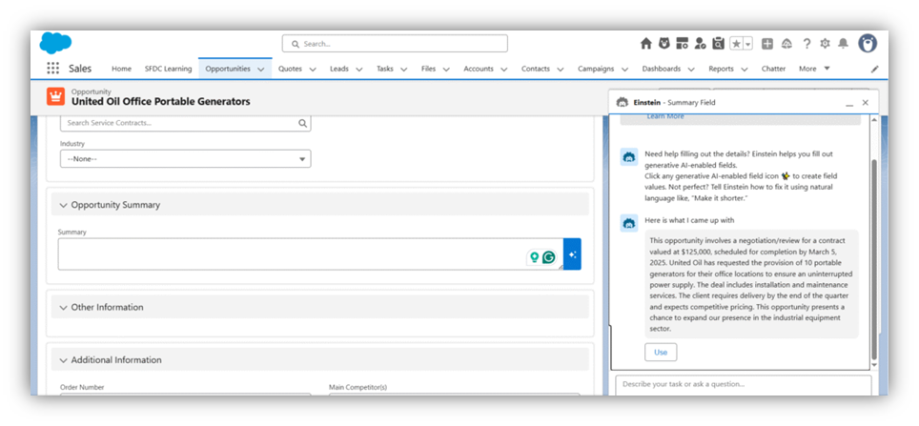Image resolution: width=919 pixels, height=426 pixels.
Task: Open the SFDC Learning tab
Action: point(168,69)
